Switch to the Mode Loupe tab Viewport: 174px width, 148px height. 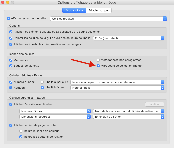pos(99,10)
